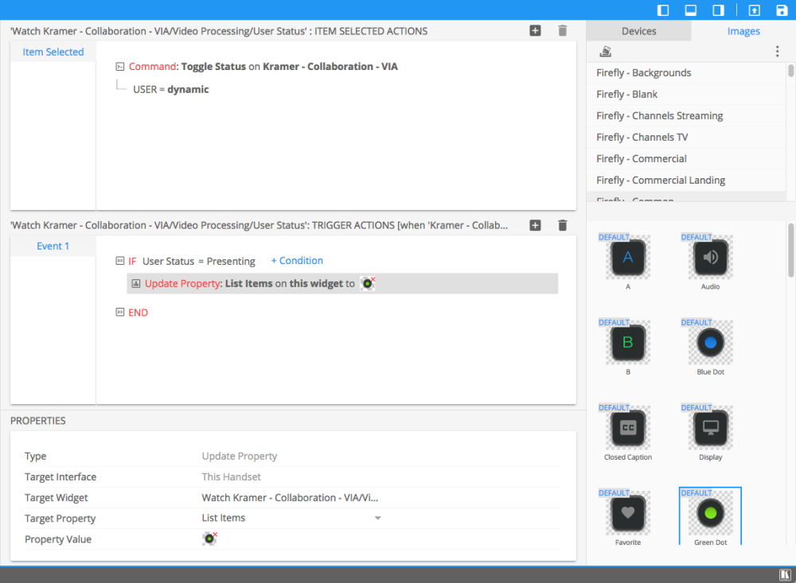Switch to the Images tab
This screenshot has width=796, height=583.
tap(743, 31)
